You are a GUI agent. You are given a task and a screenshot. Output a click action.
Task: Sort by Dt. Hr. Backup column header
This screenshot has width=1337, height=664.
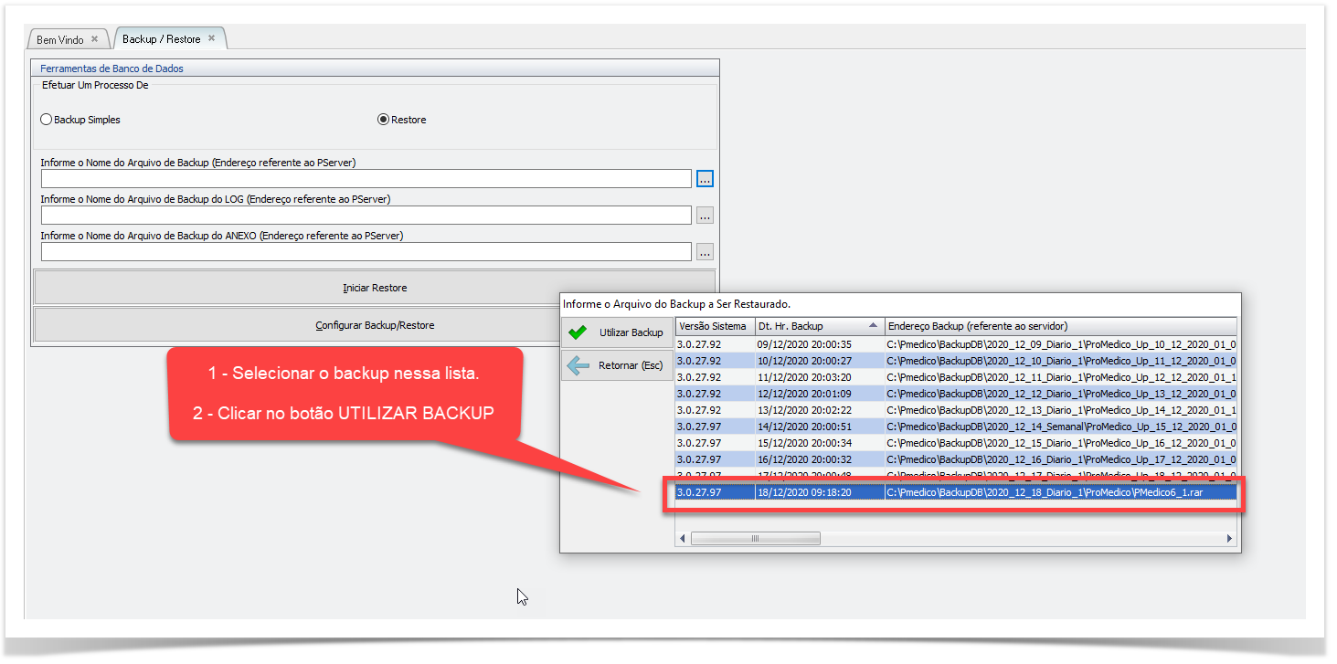818,326
